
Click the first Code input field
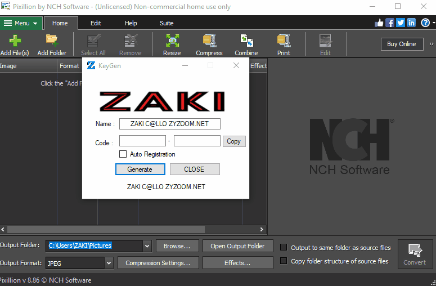point(142,141)
